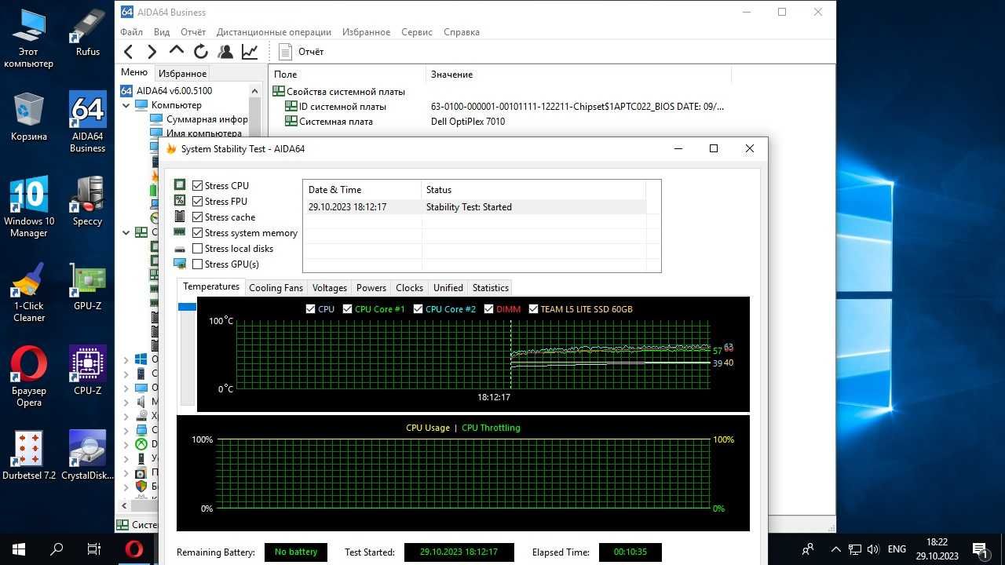The width and height of the screenshot is (1005, 565).
Task: Switch to the Cooling Fans tab
Action: [276, 288]
